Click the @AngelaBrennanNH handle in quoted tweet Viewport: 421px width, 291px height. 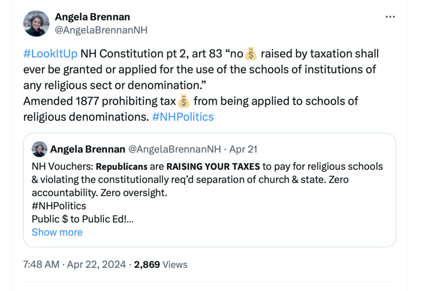tap(174, 149)
